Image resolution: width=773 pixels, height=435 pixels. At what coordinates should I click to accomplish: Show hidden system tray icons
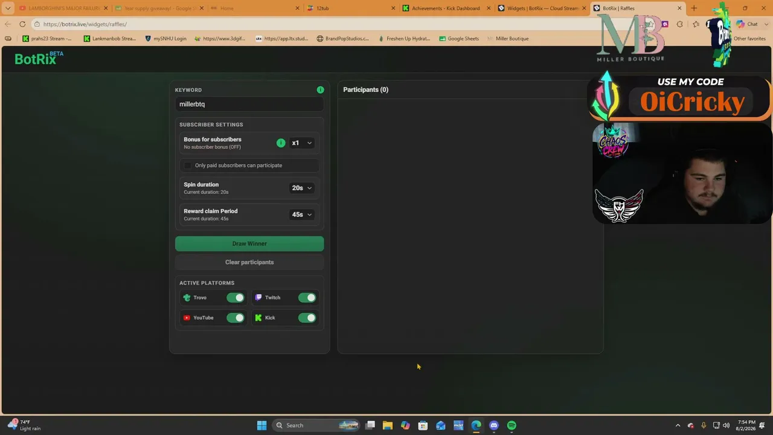click(678, 425)
